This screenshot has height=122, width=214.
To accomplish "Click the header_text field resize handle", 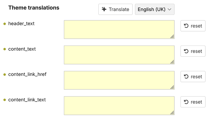I will tap(172, 37).
